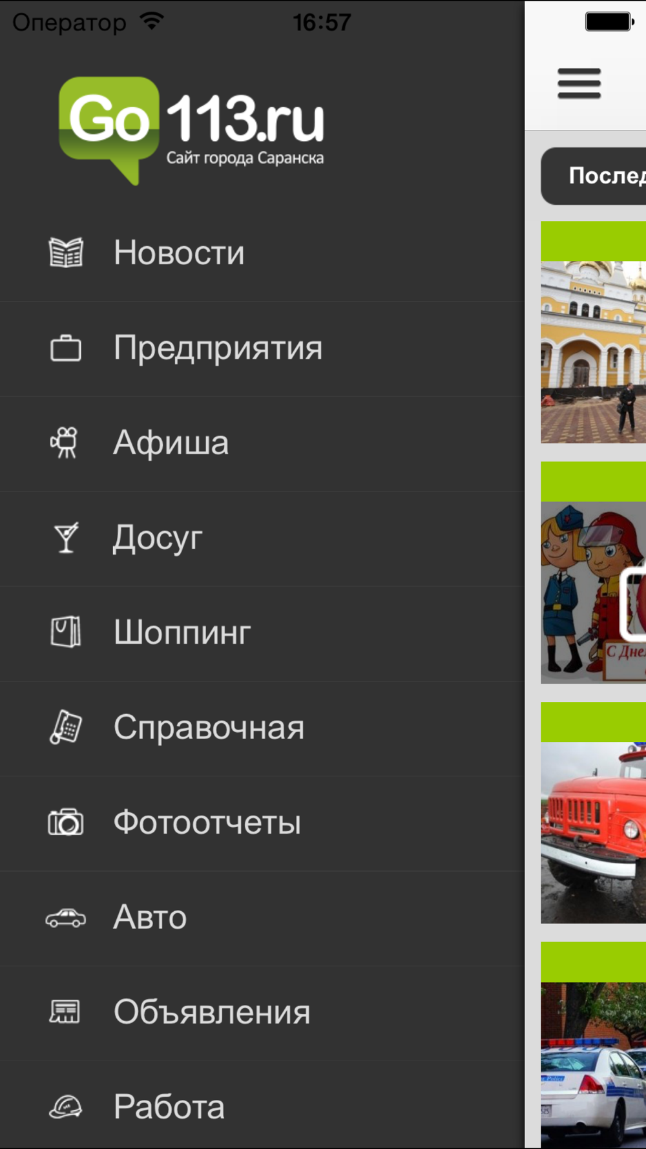Select the Последние tab button
Image resolution: width=646 pixels, height=1149 pixels.
coord(594,176)
